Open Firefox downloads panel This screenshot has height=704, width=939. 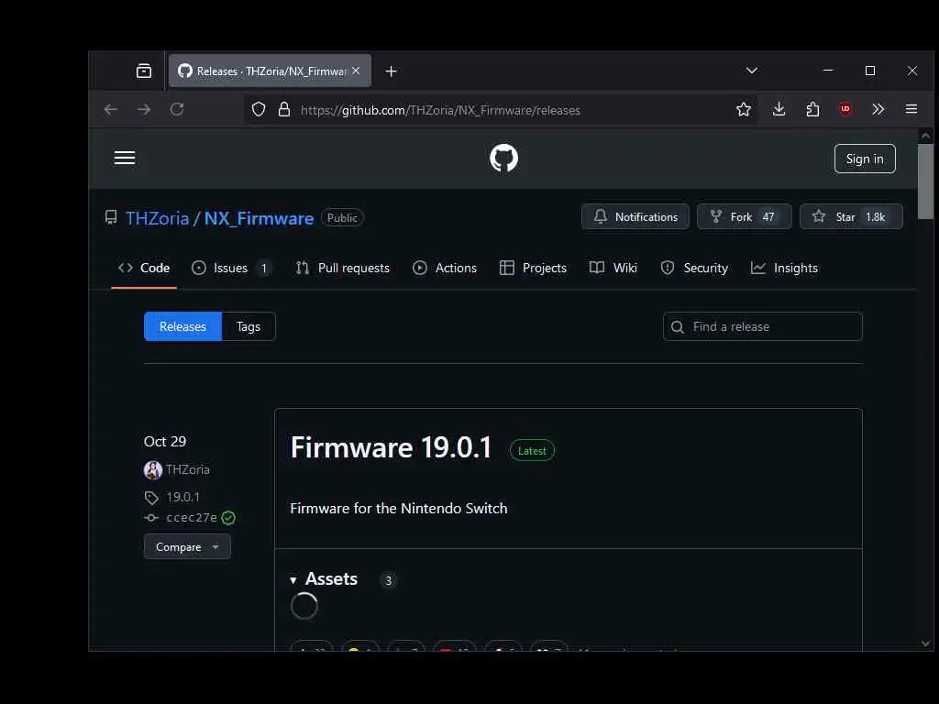click(779, 110)
